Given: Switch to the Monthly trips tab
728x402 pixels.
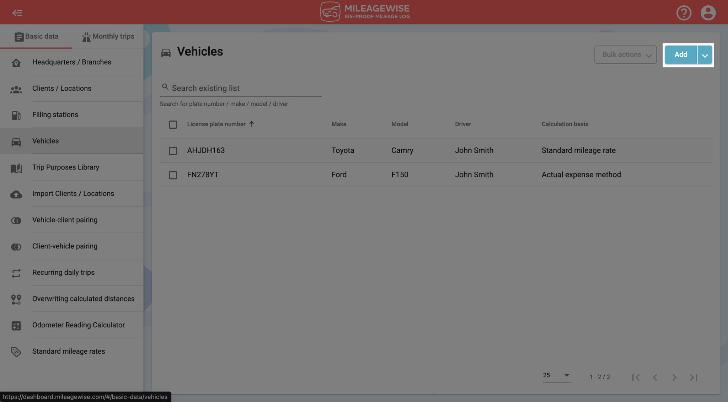Looking at the screenshot, I should pos(108,36).
